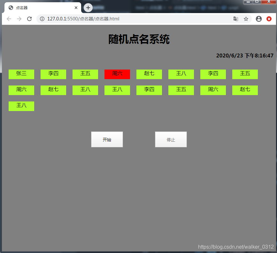Screen dimensions: 277x253
Task: Select the 王五 tile at top right
Action: click(x=245, y=74)
